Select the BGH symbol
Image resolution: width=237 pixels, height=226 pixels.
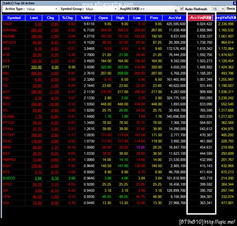[x=6, y=166]
